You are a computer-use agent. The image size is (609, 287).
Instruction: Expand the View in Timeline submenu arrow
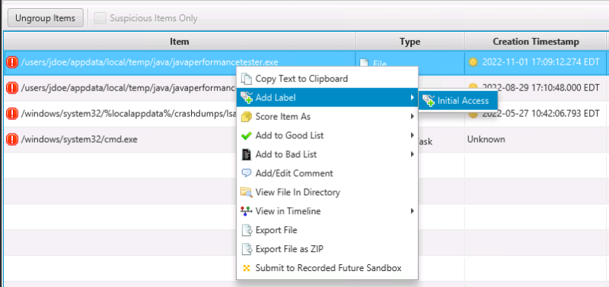412,211
